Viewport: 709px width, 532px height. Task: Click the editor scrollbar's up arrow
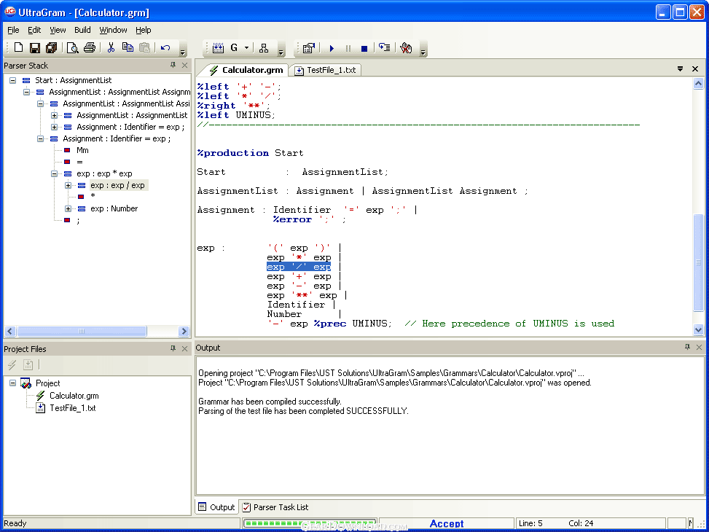pos(698,83)
